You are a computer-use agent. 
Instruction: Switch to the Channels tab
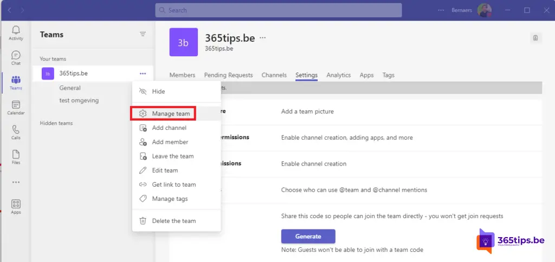point(274,75)
